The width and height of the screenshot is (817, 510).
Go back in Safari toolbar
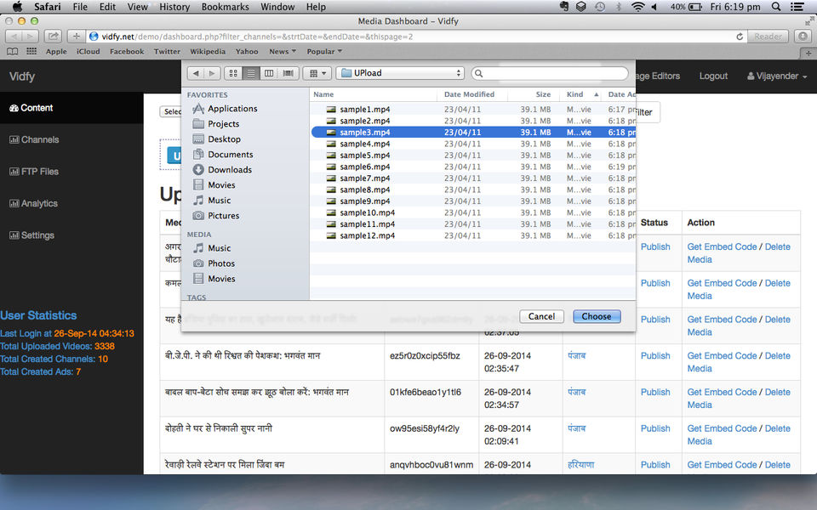click(x=14, y=37)
